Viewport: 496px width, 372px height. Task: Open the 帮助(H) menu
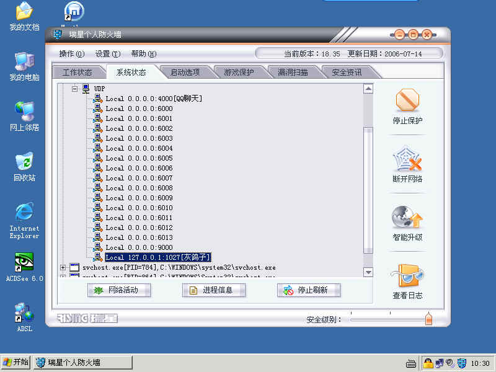(x=144, y=54)
